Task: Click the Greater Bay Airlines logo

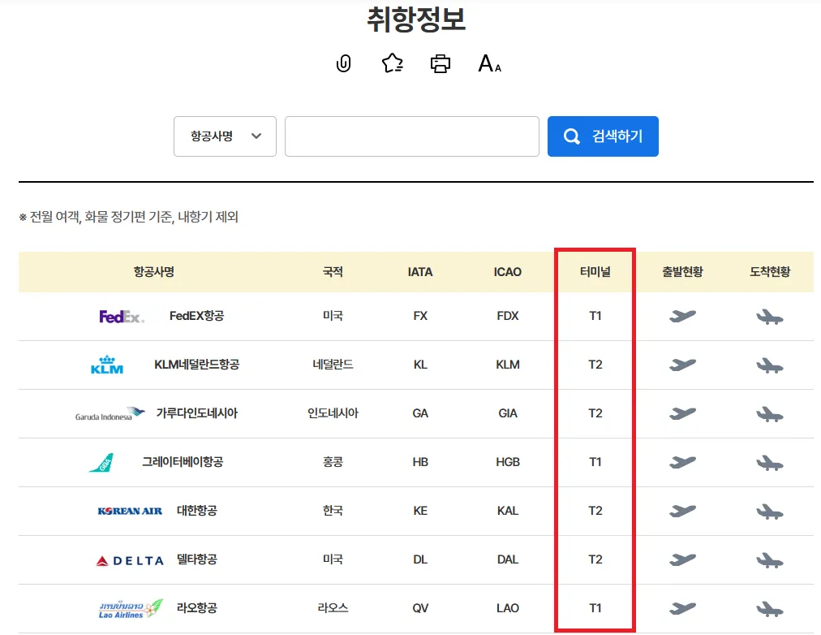Action: 101,463
